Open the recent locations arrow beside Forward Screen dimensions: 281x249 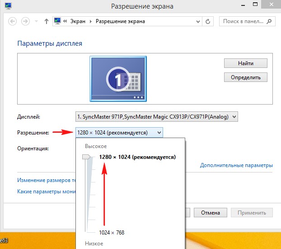(36, 22)
